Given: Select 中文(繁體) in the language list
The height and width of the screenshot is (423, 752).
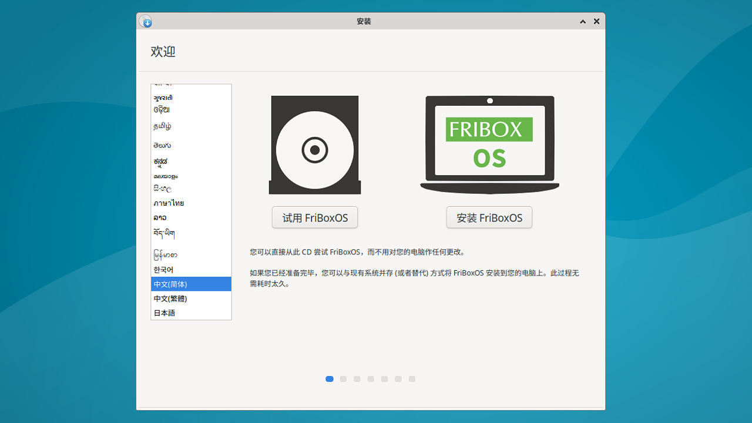Looking at the screenshot, I should [x=191, y=298].
